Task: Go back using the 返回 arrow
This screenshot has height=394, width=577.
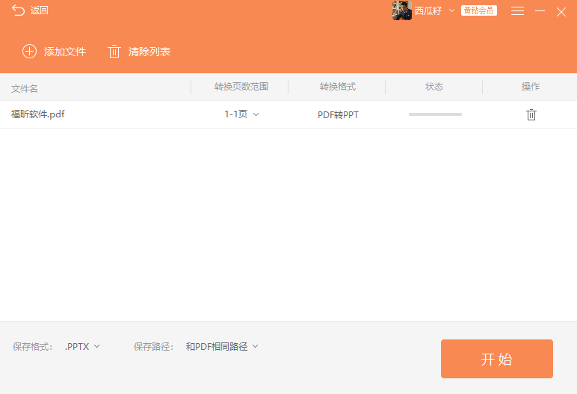Action: (18, 10)
